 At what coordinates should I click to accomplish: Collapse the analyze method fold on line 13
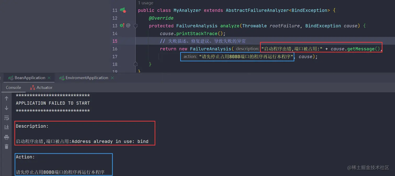coord(136,26)
